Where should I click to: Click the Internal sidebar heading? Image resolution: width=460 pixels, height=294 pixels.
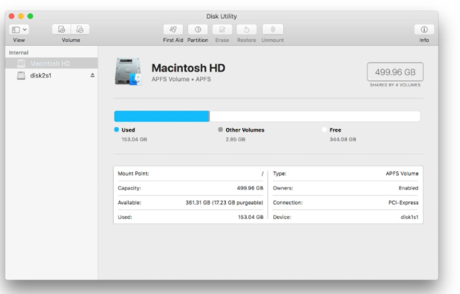tap(19, 53)
